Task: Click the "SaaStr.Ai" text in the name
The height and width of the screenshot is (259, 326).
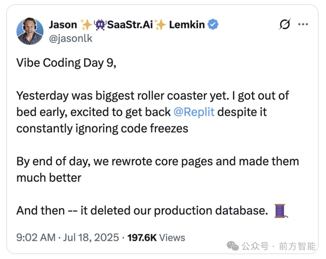Action: click(x=130, y=25)
